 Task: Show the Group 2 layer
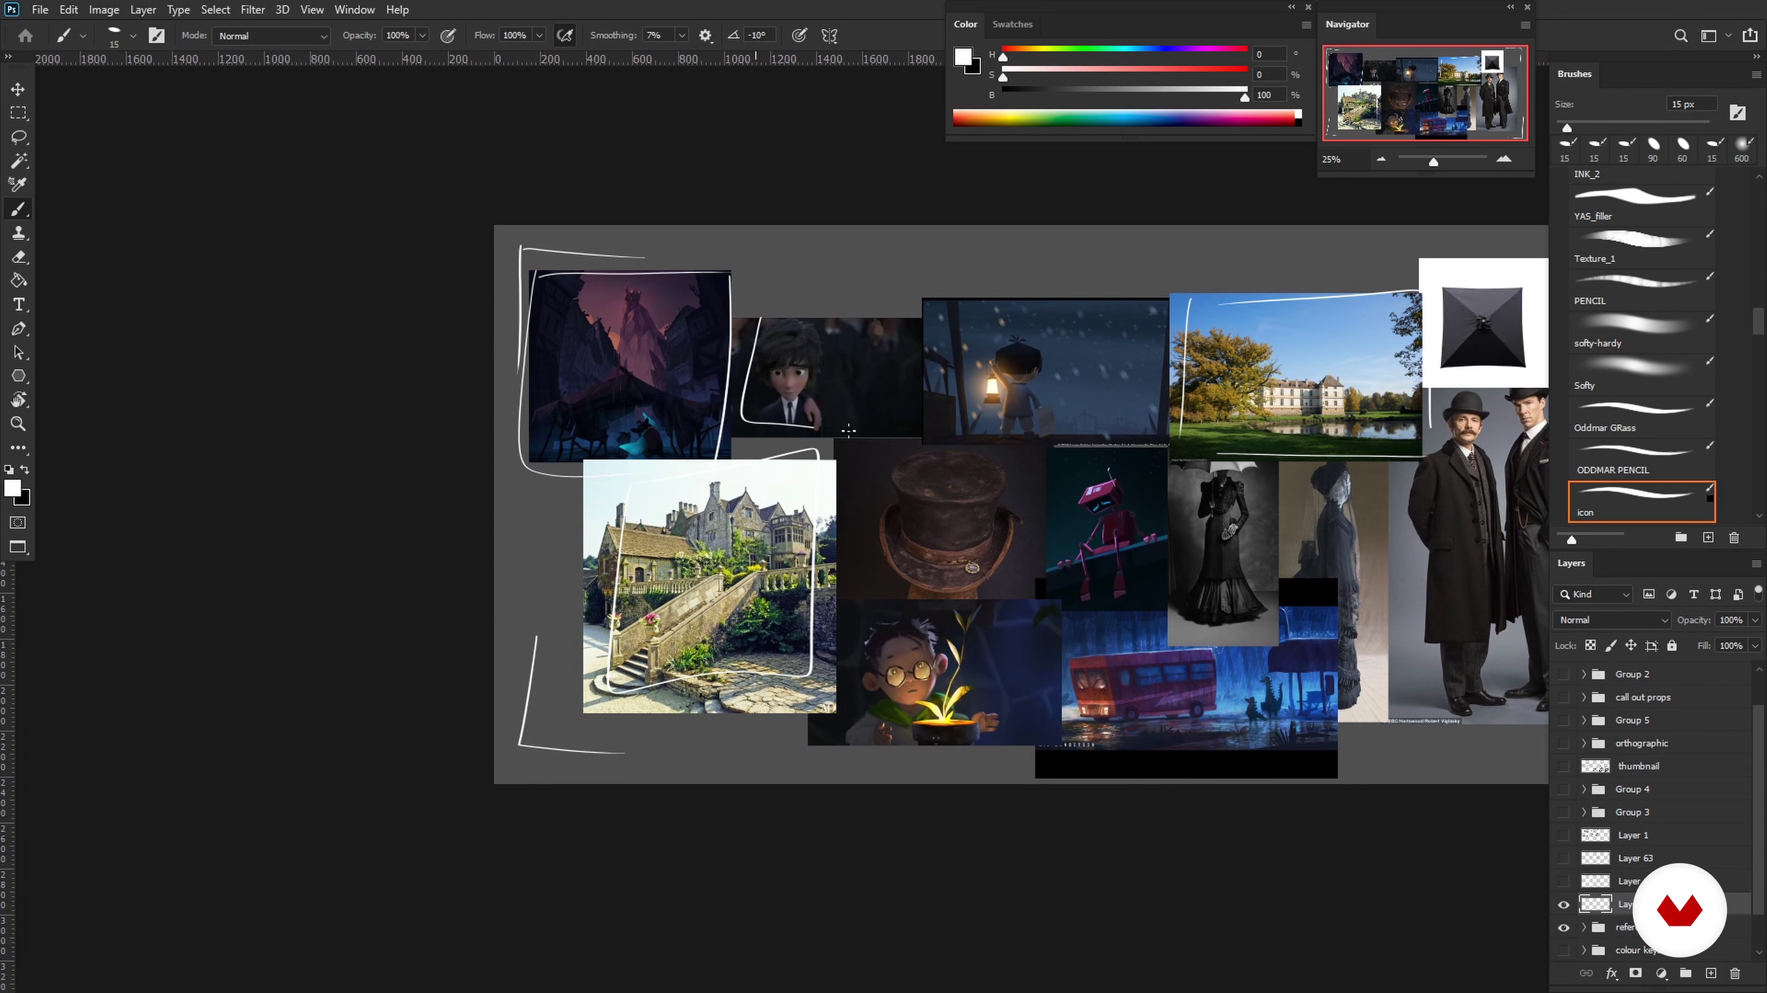point(1563,674)
